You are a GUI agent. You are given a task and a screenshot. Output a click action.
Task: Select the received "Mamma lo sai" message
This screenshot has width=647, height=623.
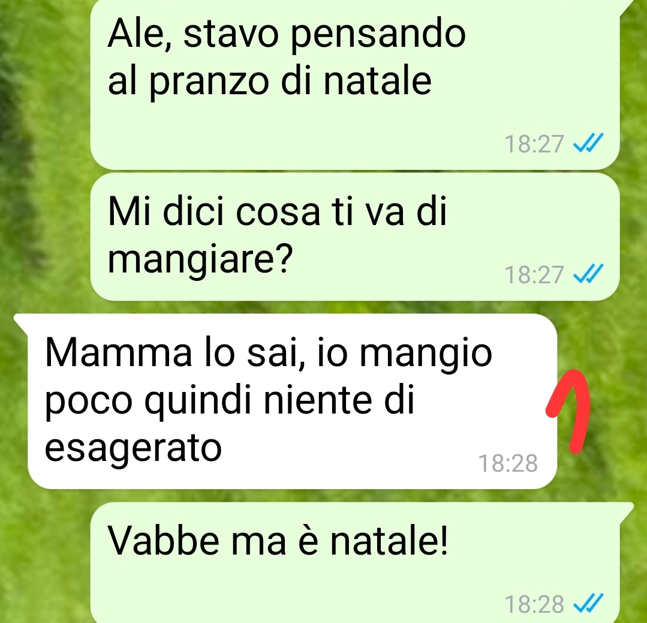292,401
